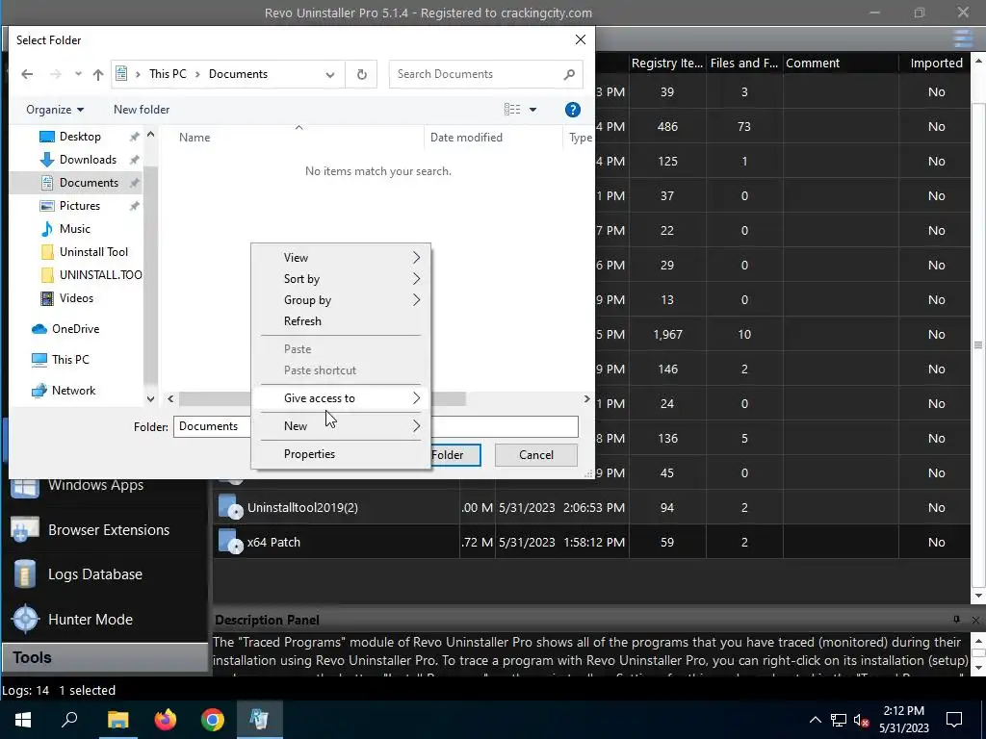Open File Explorer from taskbar
The image size is (986, 739).
(117, 720)
